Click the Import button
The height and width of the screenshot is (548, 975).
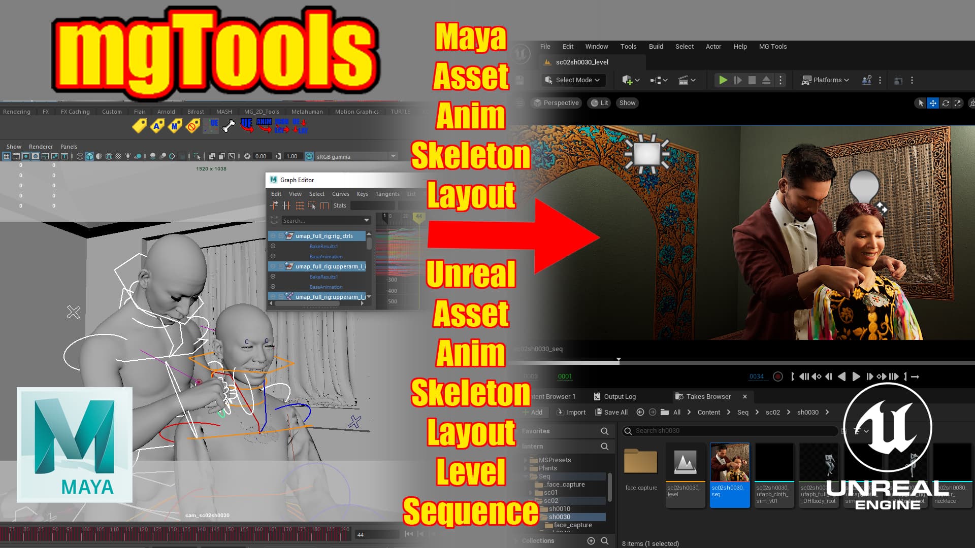tap(571, 413)
